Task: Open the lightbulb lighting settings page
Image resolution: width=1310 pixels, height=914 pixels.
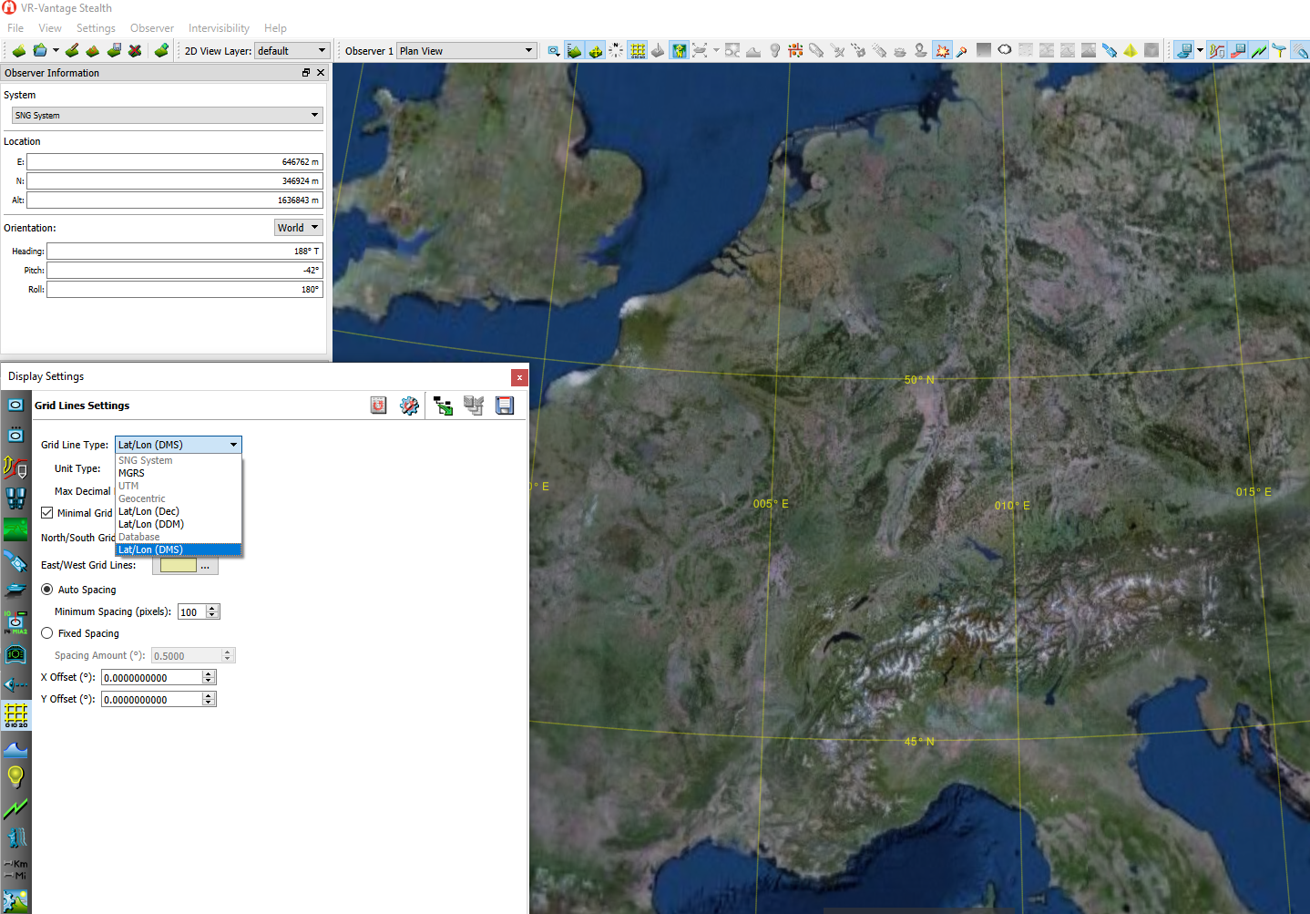Action: click(x=15, y=776)
